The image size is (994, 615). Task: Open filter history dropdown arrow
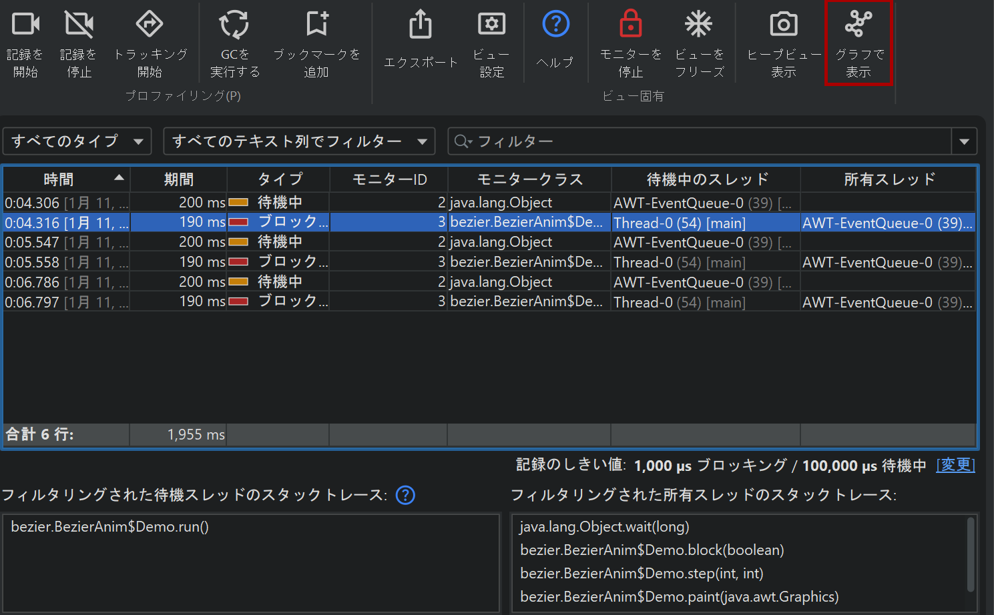point(964,141)
